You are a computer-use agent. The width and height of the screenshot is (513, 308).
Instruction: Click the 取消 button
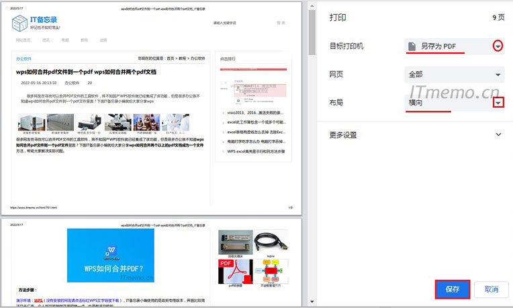(x=492, y=289)
